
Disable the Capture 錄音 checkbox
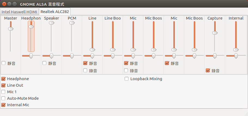tap(208, 70)
